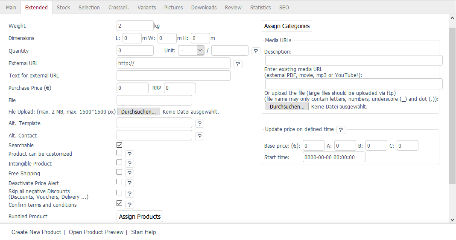Show help for Alt. Template

[x=199, y=124]
